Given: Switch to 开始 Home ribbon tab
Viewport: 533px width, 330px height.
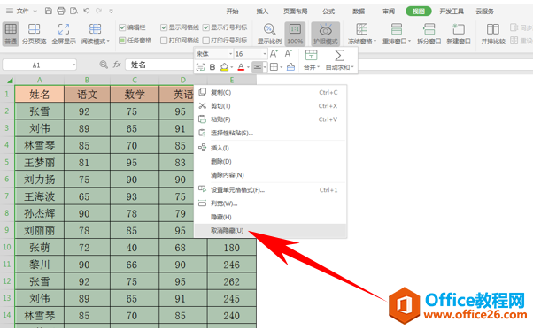Looking at the screenshot, I should 233,12.
